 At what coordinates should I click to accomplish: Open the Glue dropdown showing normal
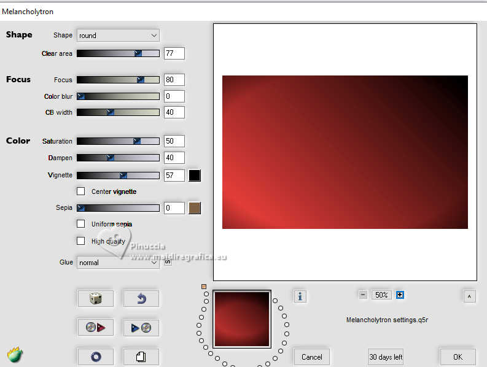[118, 263]
